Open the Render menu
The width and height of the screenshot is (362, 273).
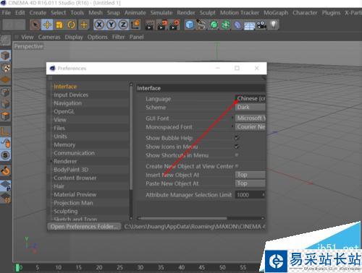186,12
